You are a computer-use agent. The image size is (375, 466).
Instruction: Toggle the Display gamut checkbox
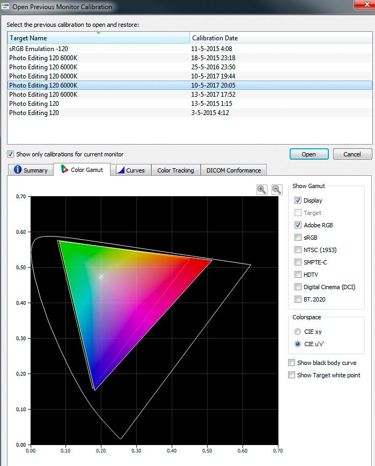pyautogui.click(x=298, y=200)
